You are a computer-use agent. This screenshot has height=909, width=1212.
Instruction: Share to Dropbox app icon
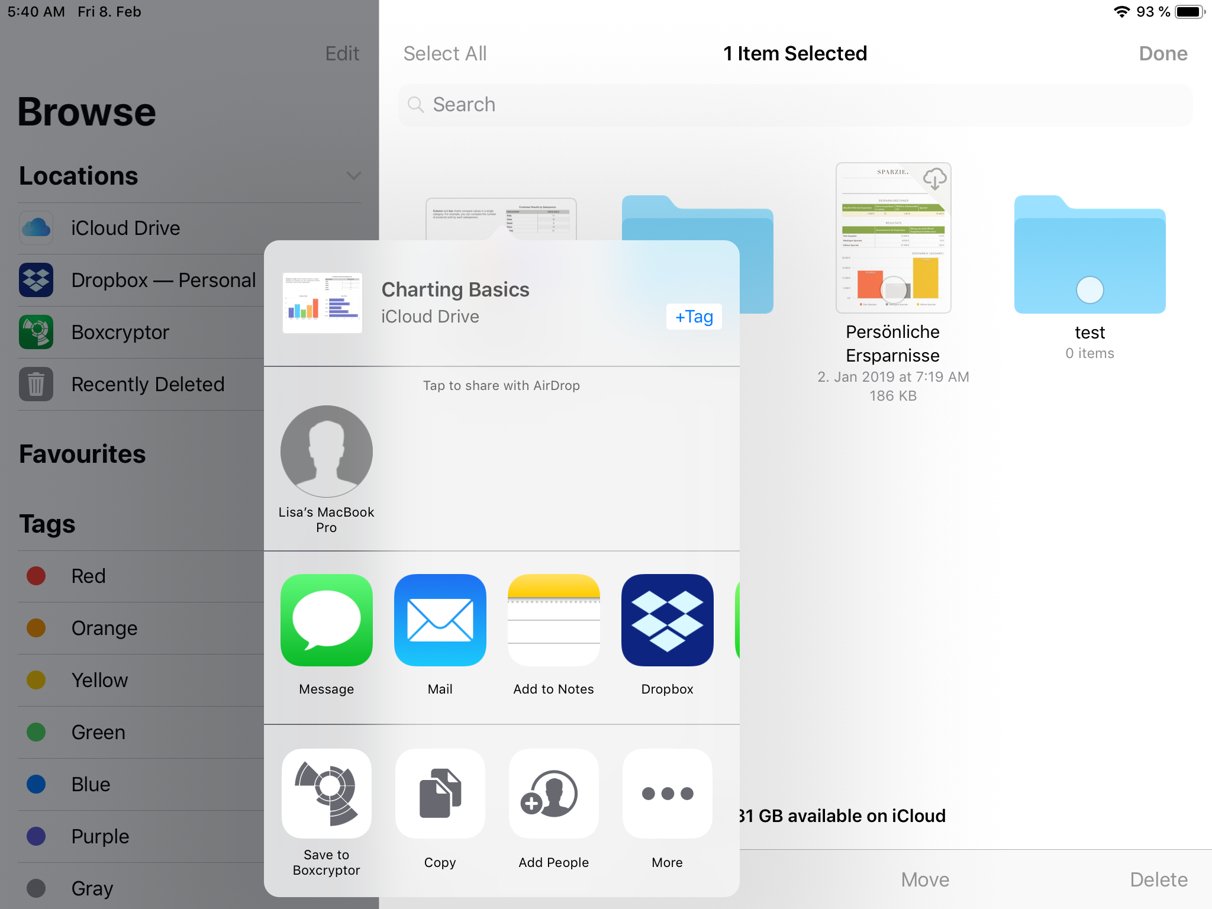[x=667, y=620]
